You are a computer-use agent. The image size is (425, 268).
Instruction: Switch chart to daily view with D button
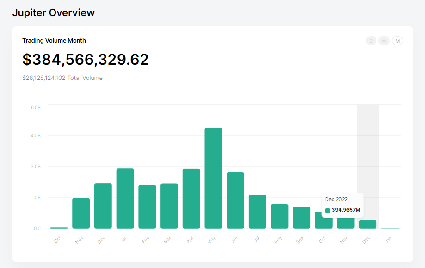371,41
